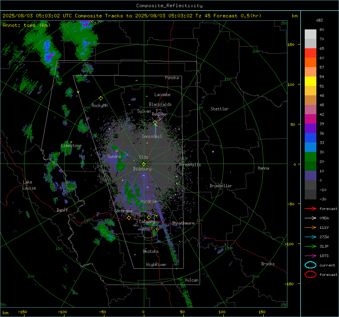Click the yellow diamond marker near RedDeer
Screen dimensions: 339x317
pos(155,123)
